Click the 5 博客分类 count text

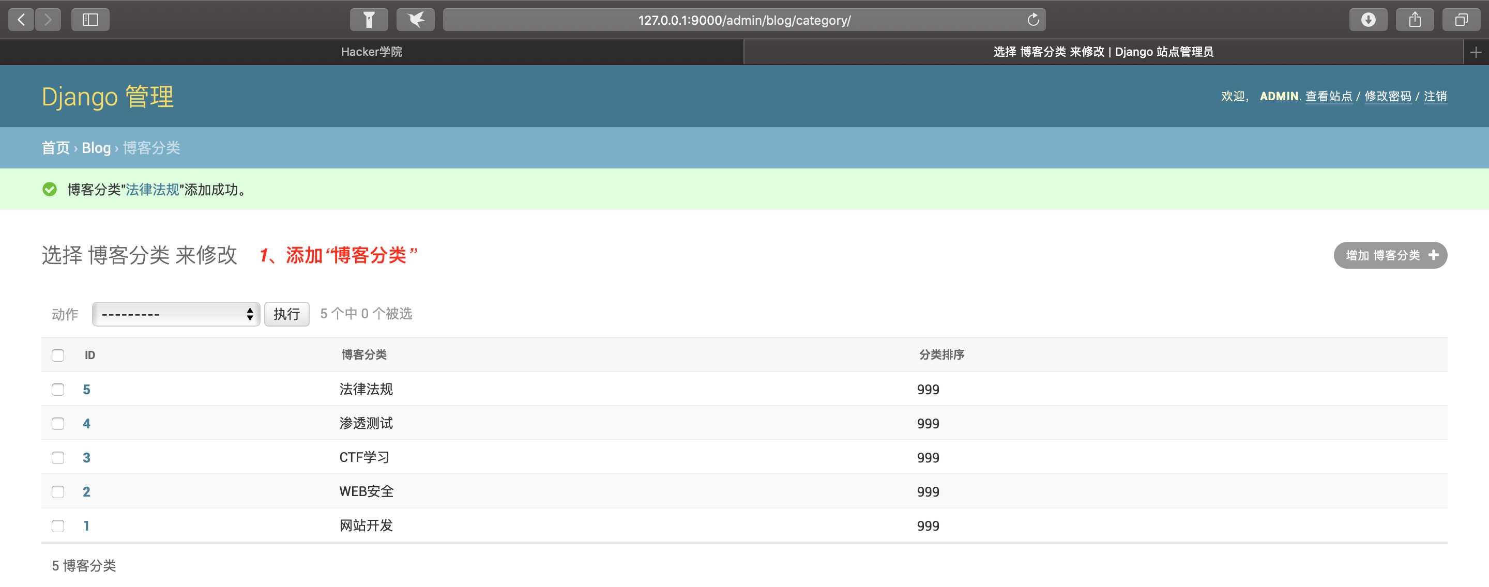pyautogui.click(x=84, y=566)
